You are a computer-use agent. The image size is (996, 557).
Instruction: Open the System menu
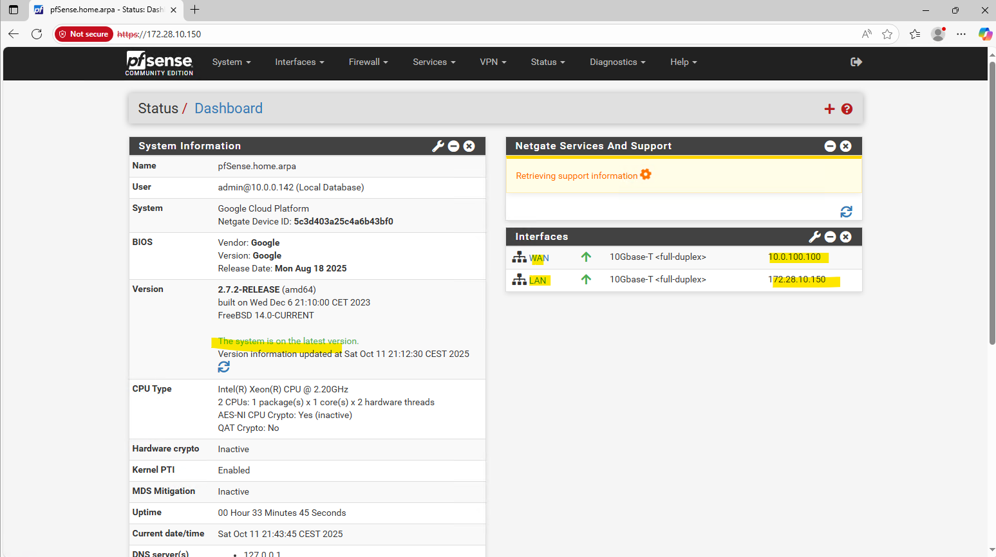(x=231, y=62)
